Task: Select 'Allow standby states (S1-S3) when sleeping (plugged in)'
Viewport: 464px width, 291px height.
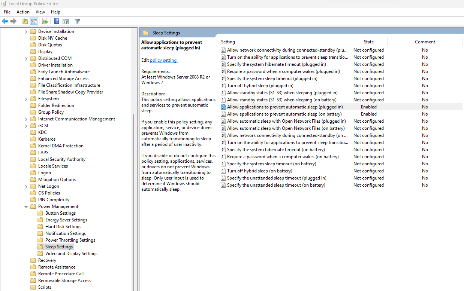Action: pos(282,93)
